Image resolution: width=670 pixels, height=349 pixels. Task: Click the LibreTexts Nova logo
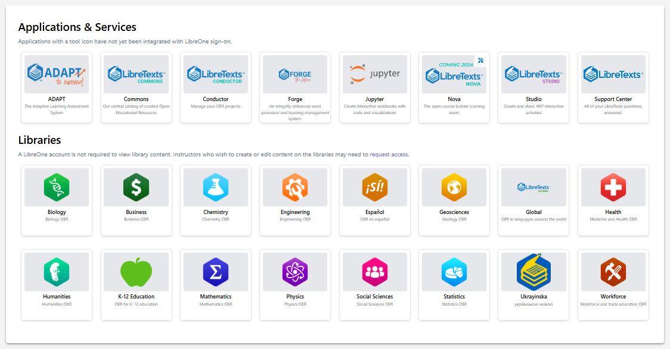[454, 74]
